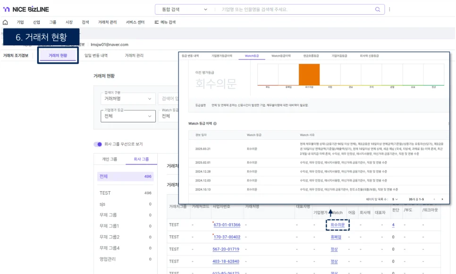The image size is (456, 274).
Task: Expand the 통합 검색 dropdown
Action: (x=205, y=9)
